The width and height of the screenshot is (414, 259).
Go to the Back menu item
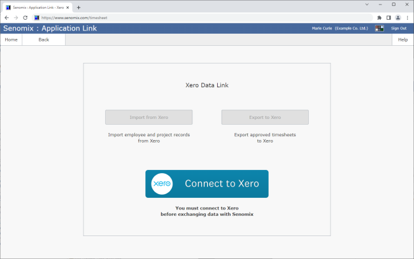44,39
